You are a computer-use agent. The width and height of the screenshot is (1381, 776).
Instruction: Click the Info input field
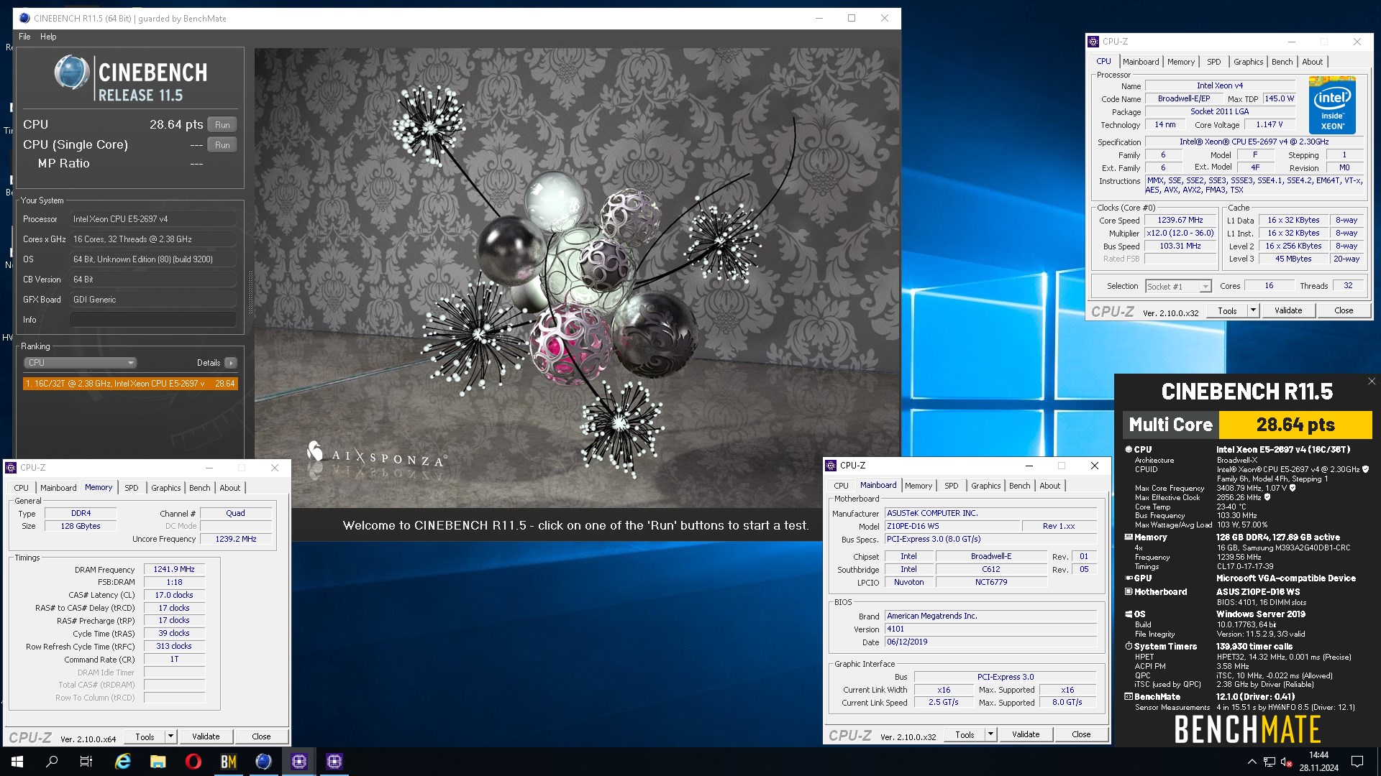pos(153,320)
